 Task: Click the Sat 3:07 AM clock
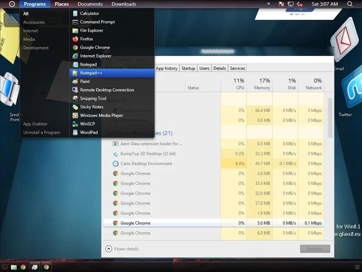[325, 4]
